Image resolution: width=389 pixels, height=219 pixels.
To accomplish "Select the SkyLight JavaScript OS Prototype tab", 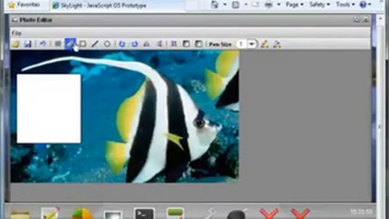I will click(x=100, y=5).
